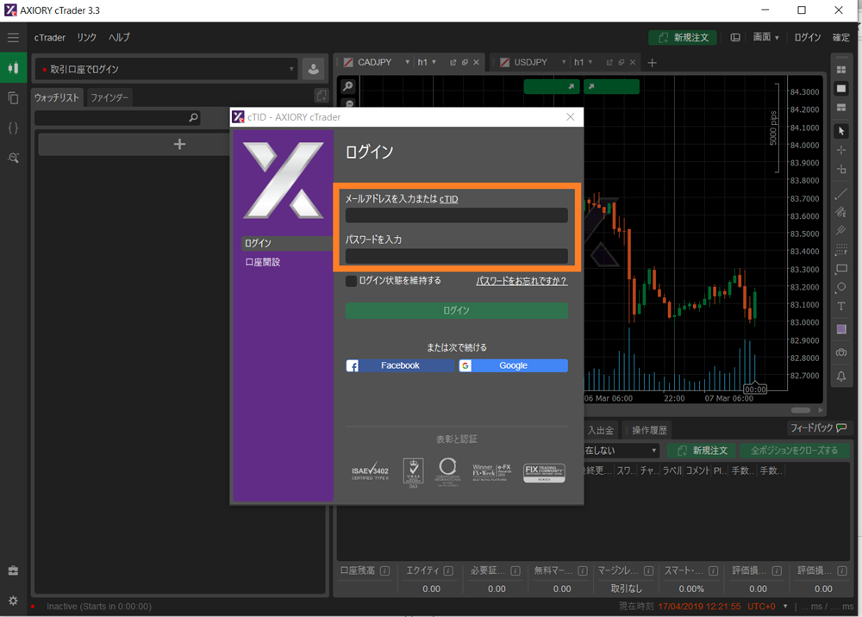Open the Trade section in the left sidebar
This screenshot has height=617, width=862.
pyautogui.click(x=13, y=68)
